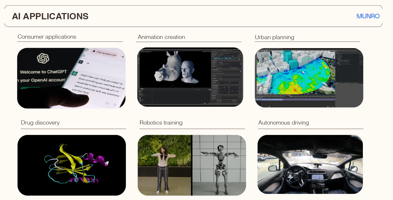393x200 pixels.
Task: Open the hamburger menu in ChatGPT chat
Action: coord(83,56)
